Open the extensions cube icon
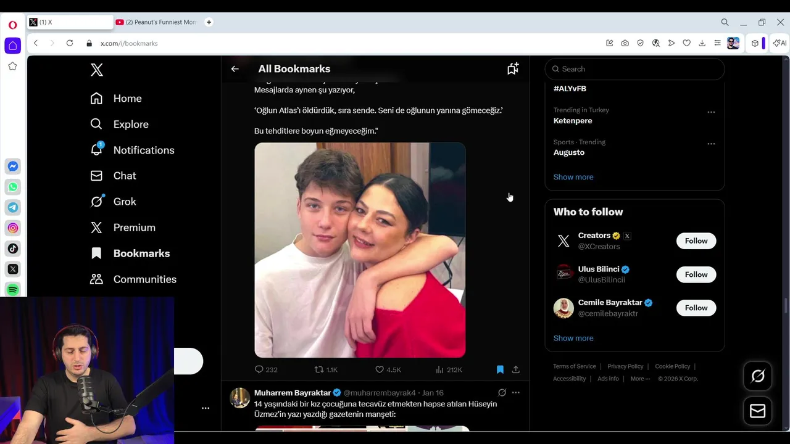 coord(755,43)
